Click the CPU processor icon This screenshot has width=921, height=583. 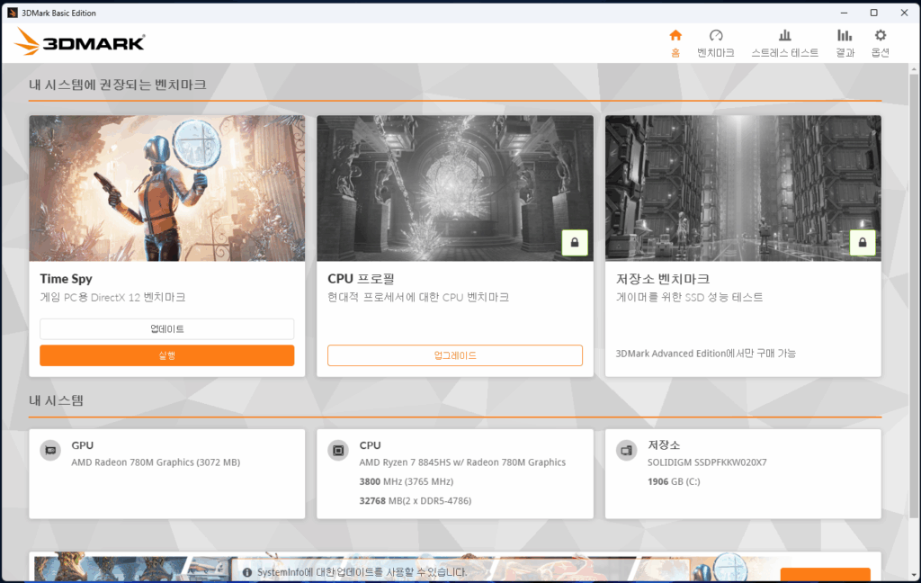click(x=338, y=450)
